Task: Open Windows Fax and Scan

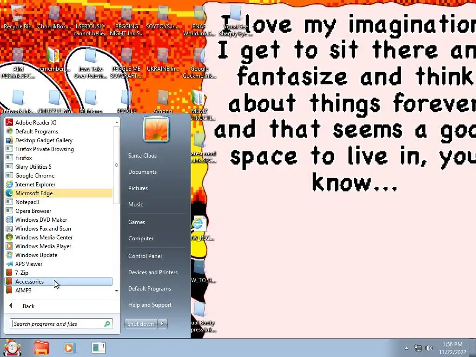Action: (x=59, y=228)
